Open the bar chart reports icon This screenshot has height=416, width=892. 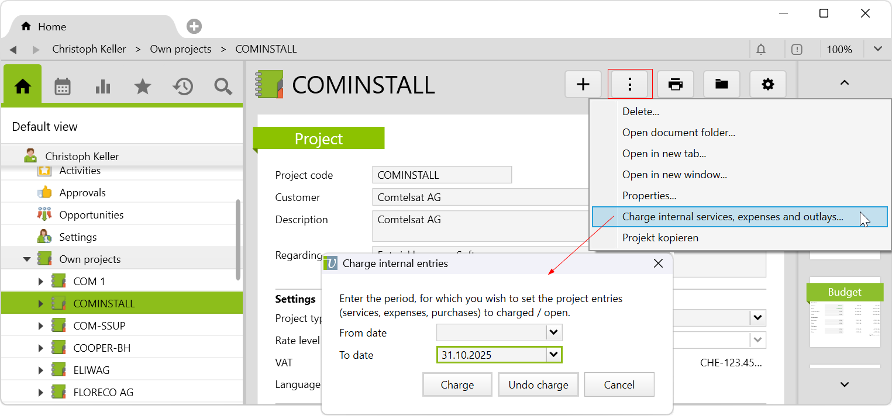point(103,86)
